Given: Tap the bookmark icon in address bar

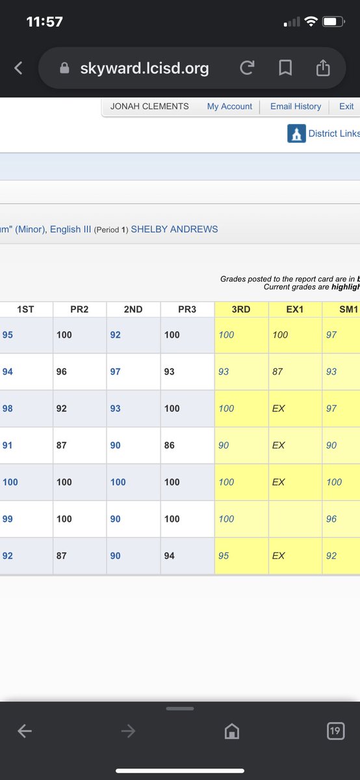Looking at the screenshot, I should 285,68.
